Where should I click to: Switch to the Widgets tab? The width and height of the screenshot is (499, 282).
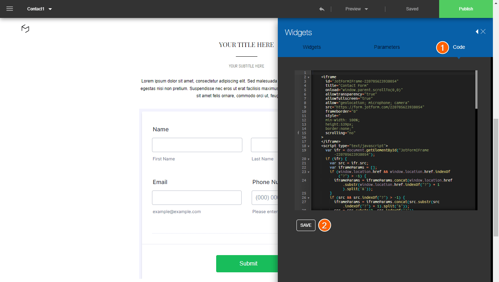[x=312, y=47]
